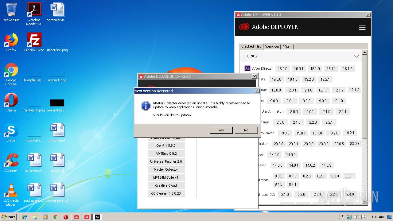
Task: Pick version 9.0.3 button
Action: pos(323,101)
